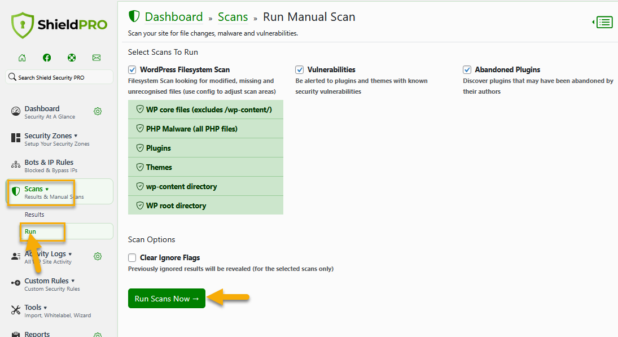Expand the Security Zones menu arrow
The image size is (618, 337).
(x=76, y=136)
